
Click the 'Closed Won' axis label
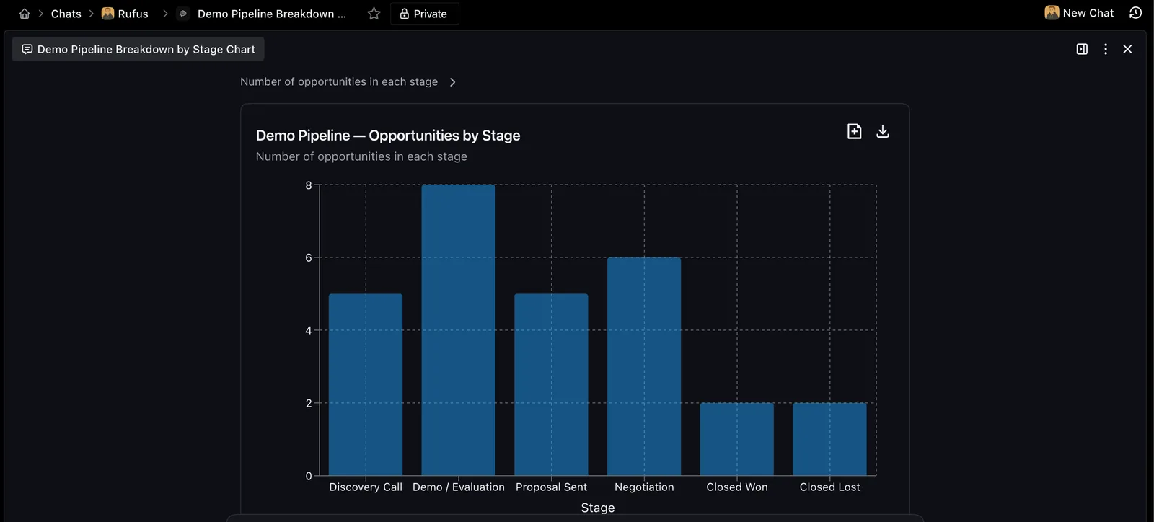click(737, 487)
